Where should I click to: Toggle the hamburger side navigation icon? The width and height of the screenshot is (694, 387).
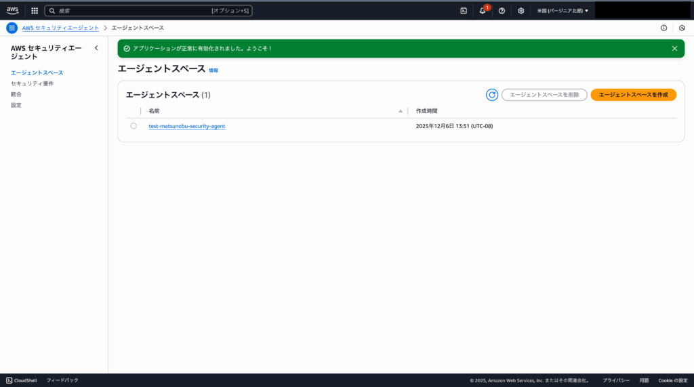click(12, 28)
